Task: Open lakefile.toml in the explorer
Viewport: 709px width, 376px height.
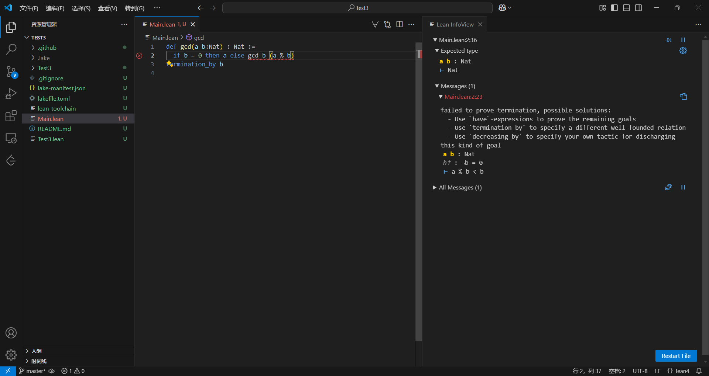Action: point(54,98)
